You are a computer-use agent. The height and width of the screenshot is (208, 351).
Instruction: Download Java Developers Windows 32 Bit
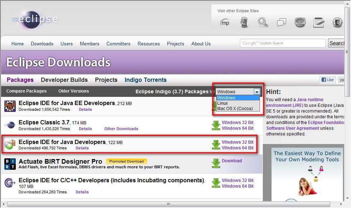[237, 142]
